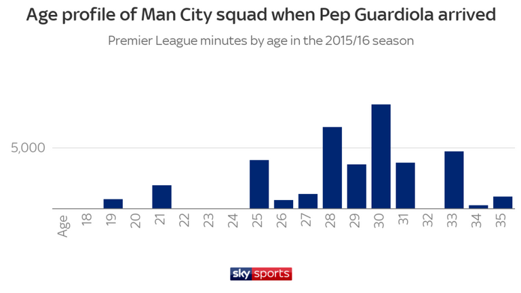Screen dimensions: 521x293
Task: Select the tallest bar for age 30
Action: coord(381,157)
